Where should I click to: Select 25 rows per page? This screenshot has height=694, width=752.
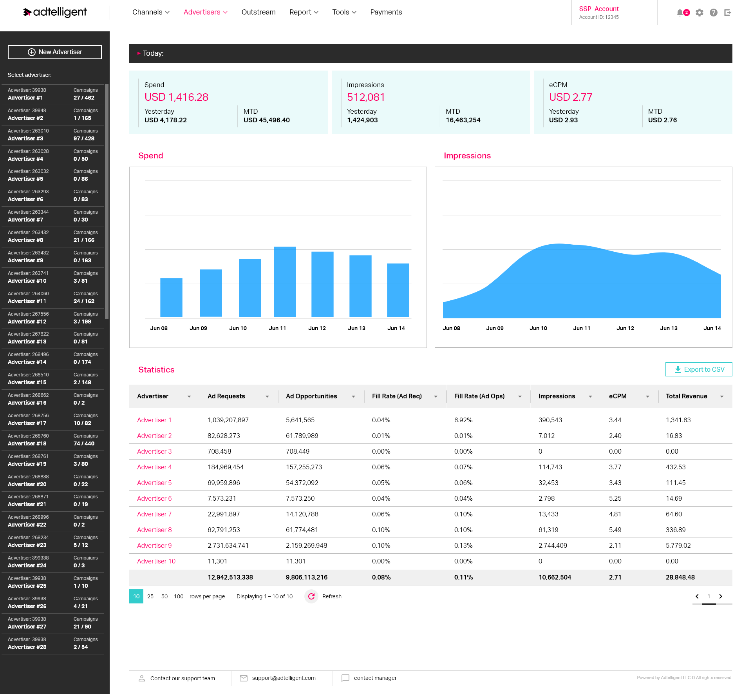pyautogui.click(x=150, y=596)
